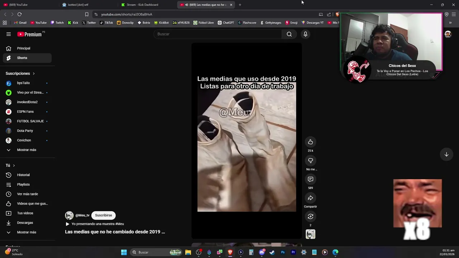
Task: Show more bookmarks with the chevron
Action: click(x=450, y=23)
